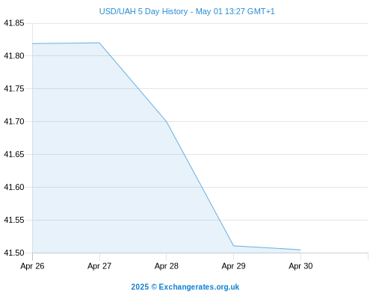
Task: Click the 41.50 y-axis label
Action: 14,253
